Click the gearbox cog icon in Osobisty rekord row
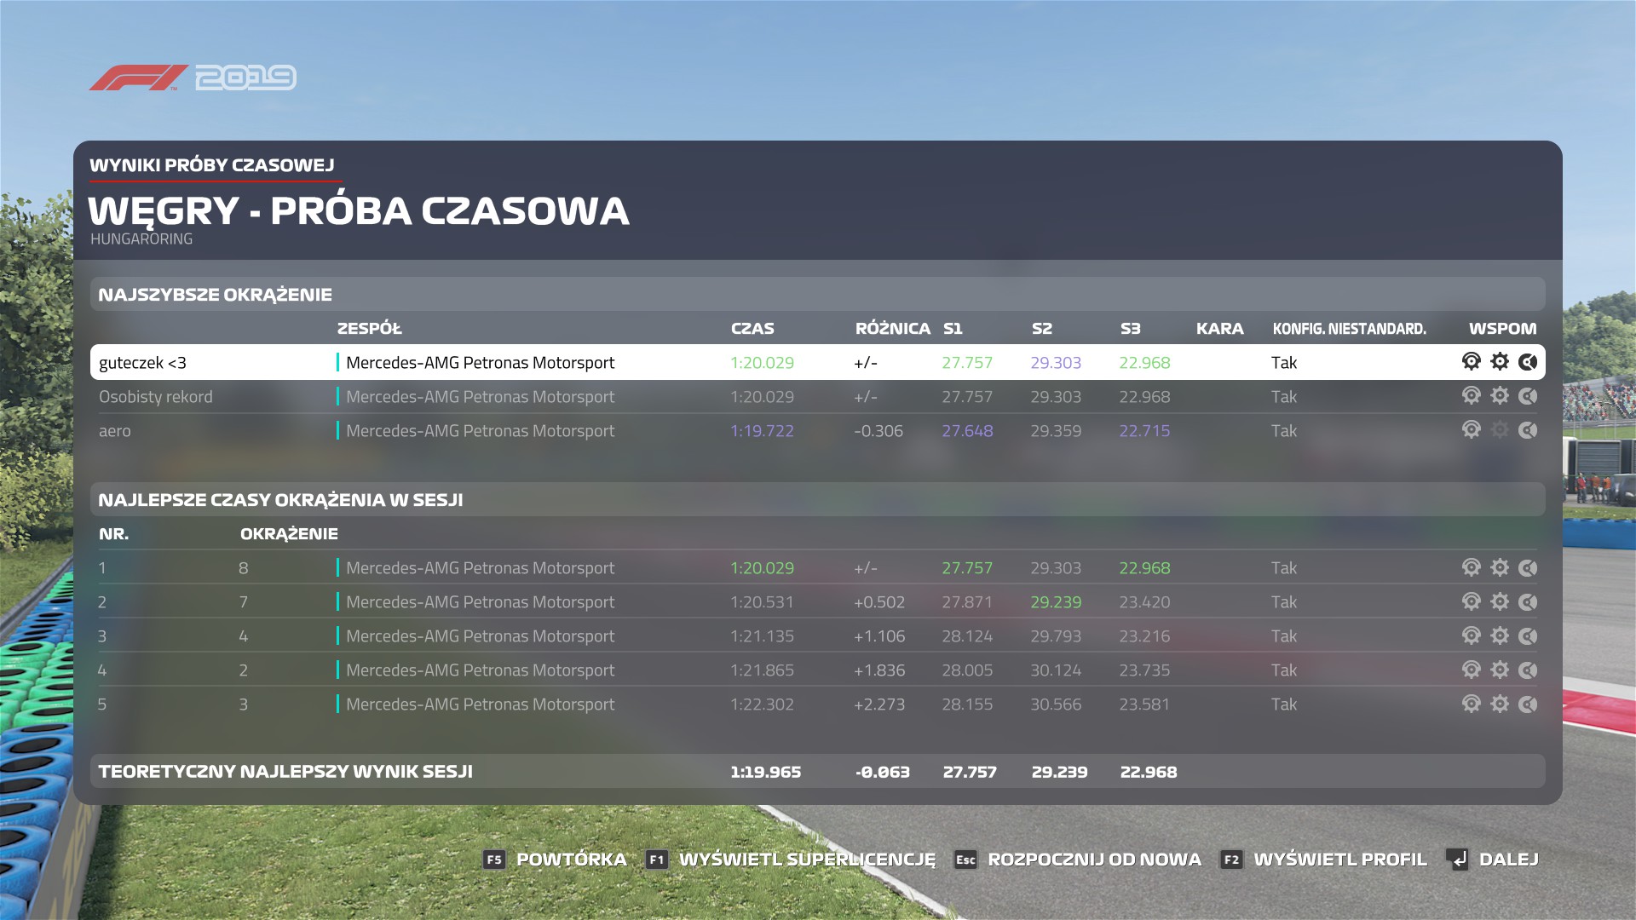Image resolution: width=1636 pixels, height=920 pixels. point(1500,396)
